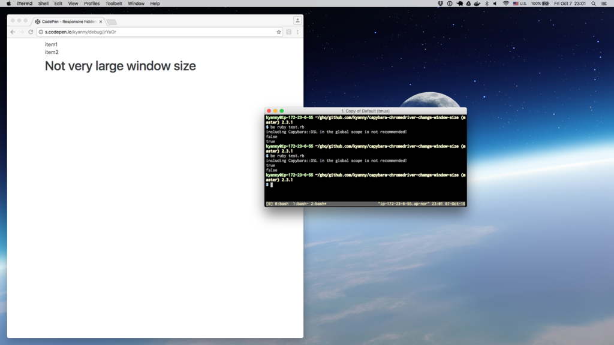The image size is (614, 345).
Task: Open the Bluetooth status menu
Action: 487,4
